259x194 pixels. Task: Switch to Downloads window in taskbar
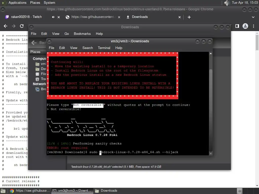(x=106, y=191)
